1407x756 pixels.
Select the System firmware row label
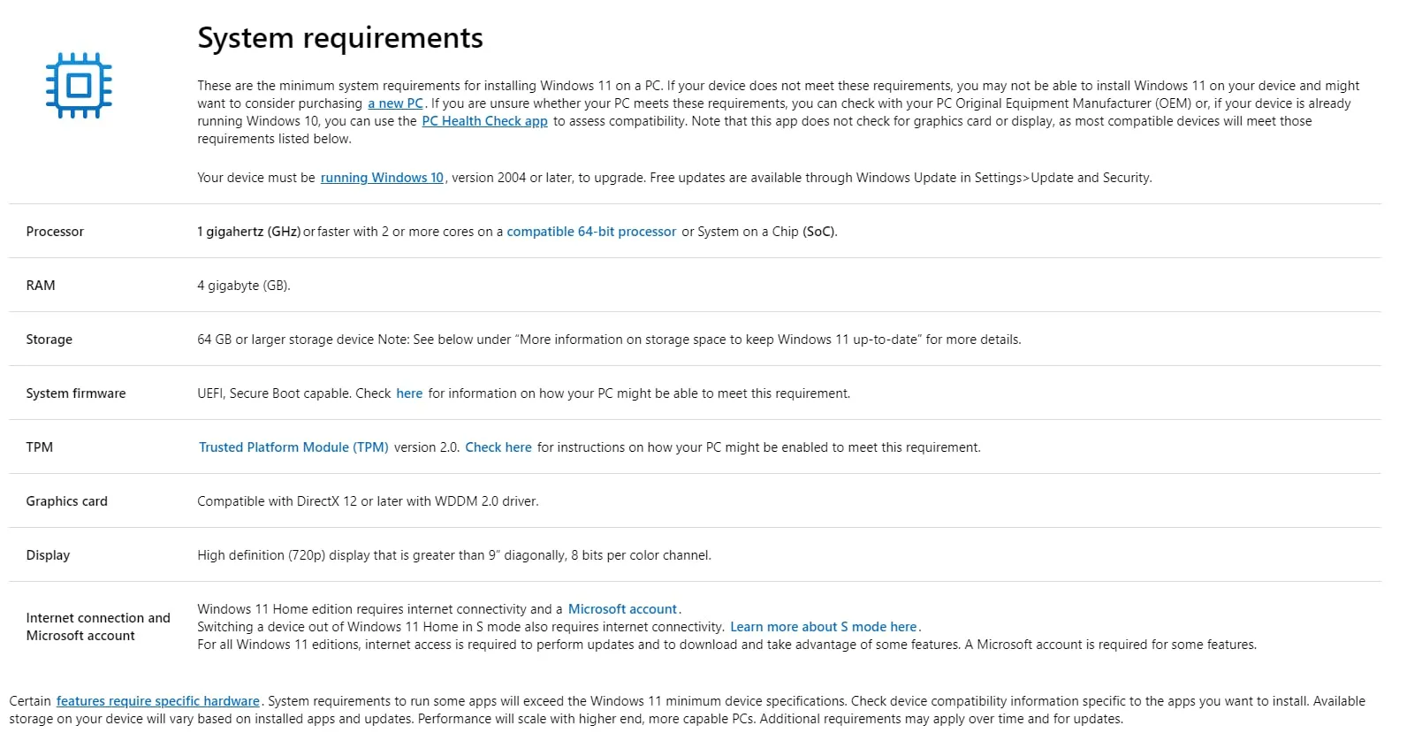[76, 393]
